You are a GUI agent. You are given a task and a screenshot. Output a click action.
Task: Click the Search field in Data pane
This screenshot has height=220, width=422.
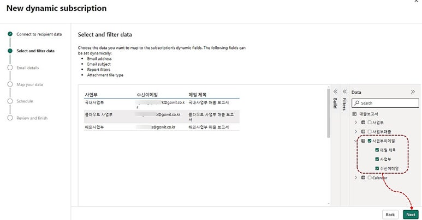[385, 103]
